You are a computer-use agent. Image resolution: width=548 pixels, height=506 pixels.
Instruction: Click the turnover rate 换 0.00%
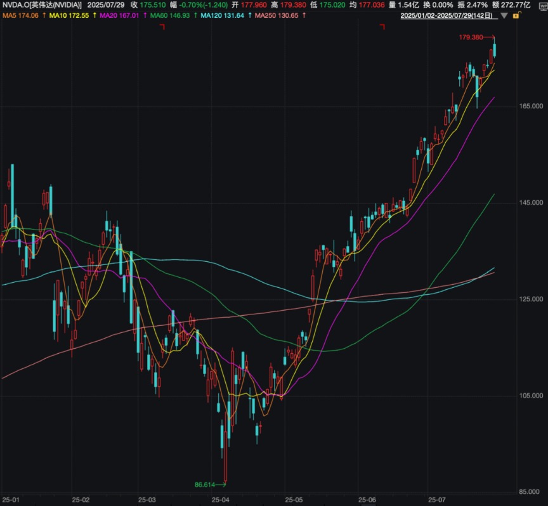(438, 5)
